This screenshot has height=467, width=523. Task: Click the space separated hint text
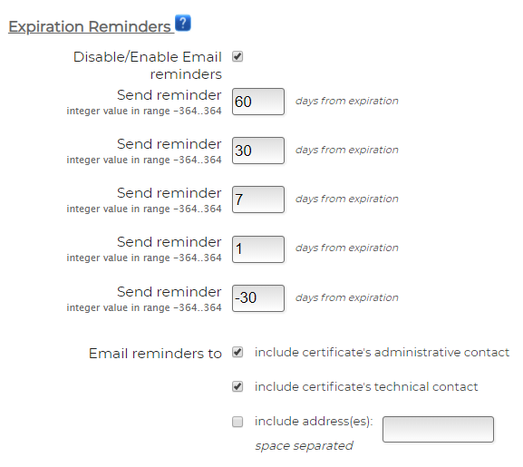click(x=304, y=446)
